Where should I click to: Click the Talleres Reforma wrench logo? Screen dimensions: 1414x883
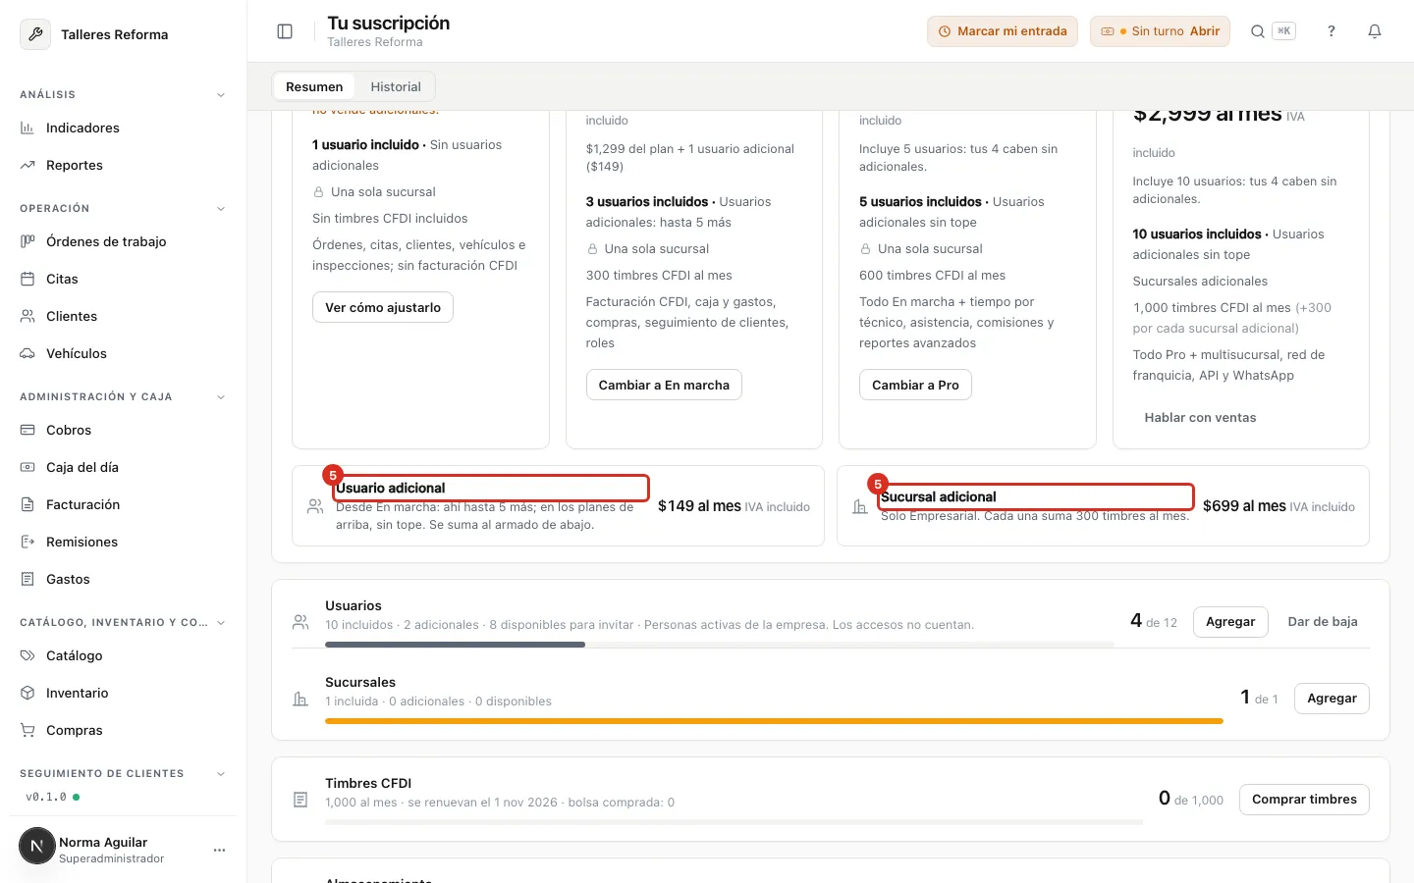point(35,34)
